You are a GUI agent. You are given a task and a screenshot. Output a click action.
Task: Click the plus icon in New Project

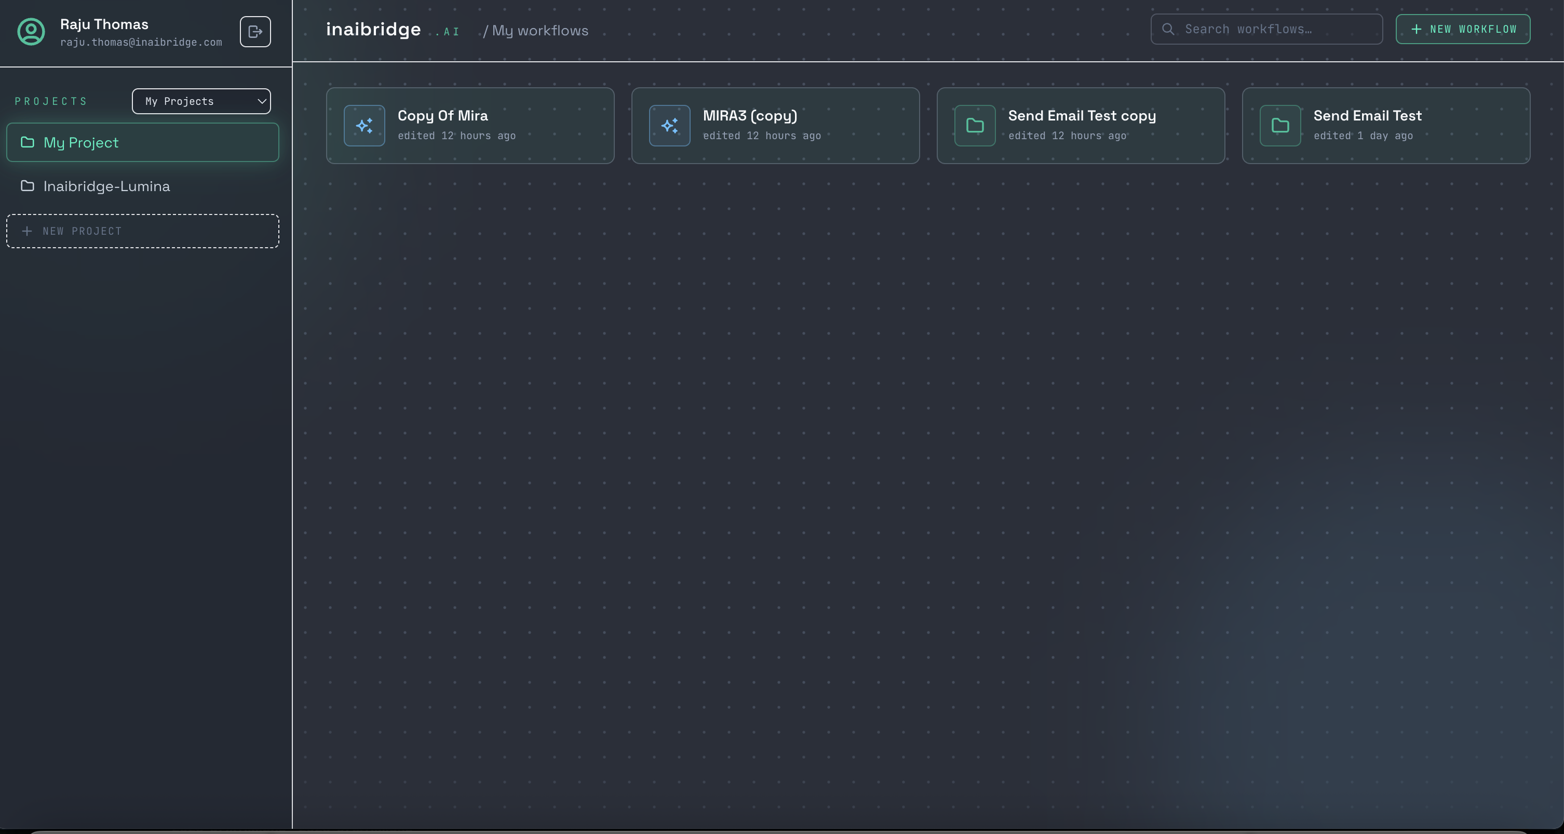pos(26,231)
